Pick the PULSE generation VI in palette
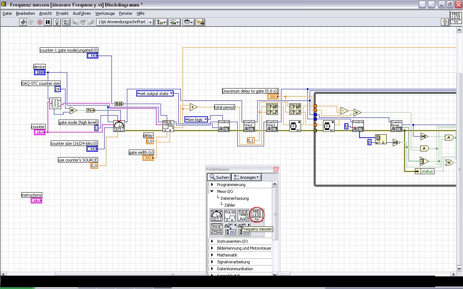This screenshot has width=463, height=289. point(230,215)
